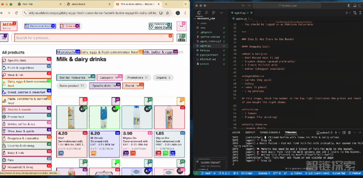
Task: Open Delivery to 8008 Zürich selector
Action: (160, 26)
